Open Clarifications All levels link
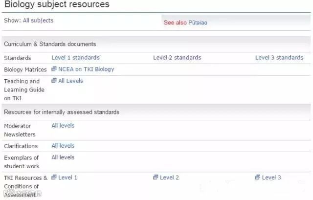 point(63,146)
